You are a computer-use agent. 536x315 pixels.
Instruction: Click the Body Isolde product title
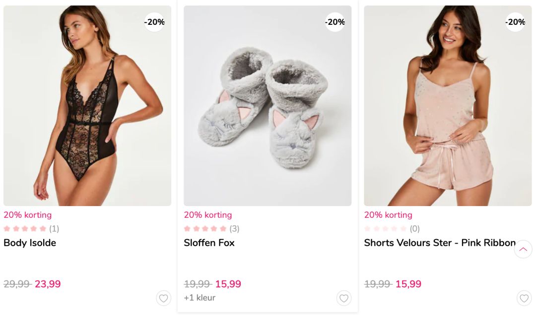point(30,243)
